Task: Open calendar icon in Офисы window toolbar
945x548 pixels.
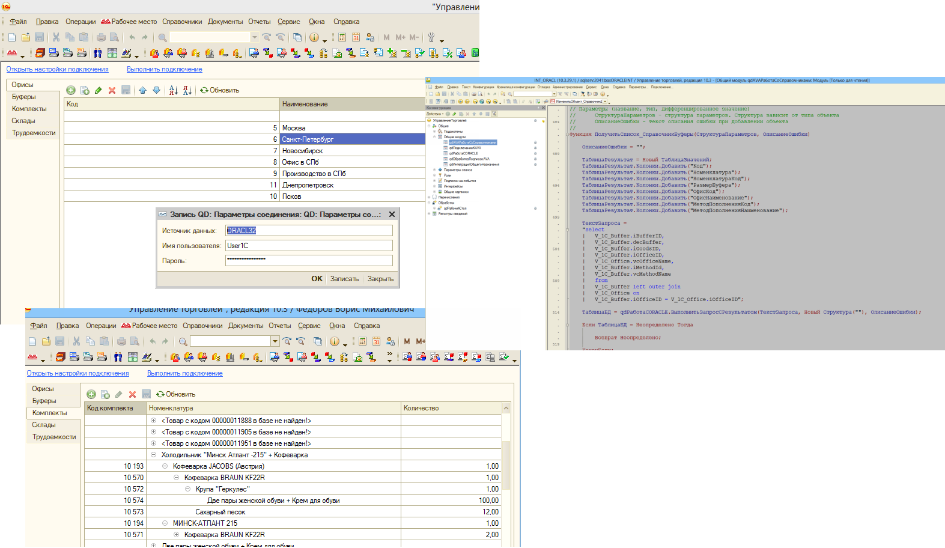Action: tap(356, 37)
